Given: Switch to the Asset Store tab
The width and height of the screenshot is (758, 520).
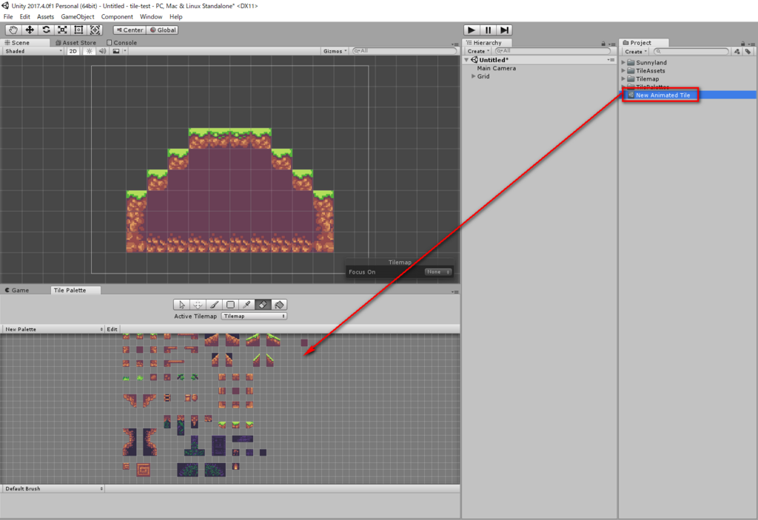Looking at the screenshot, I should (x=76, y=42).
